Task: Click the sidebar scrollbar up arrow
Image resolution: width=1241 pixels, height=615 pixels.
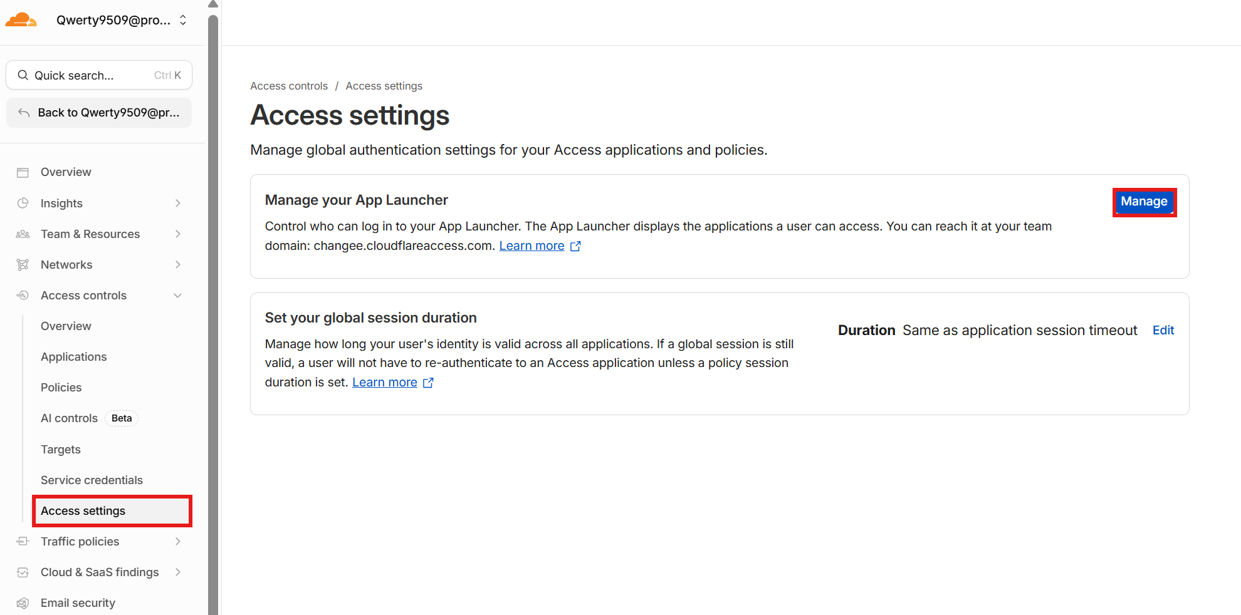Action: [213, 4]
